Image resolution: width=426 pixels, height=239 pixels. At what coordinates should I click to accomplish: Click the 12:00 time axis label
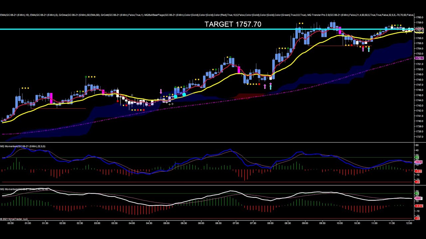(409, 223)
